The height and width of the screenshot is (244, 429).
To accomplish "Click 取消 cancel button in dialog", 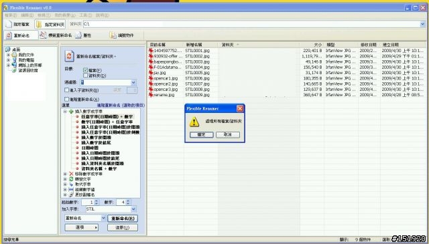I will [228, 134].
